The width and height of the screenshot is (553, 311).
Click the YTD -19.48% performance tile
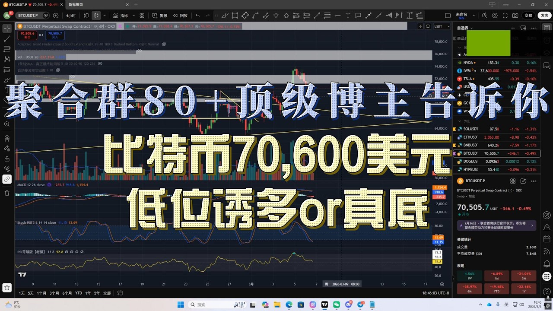point(496,289)
